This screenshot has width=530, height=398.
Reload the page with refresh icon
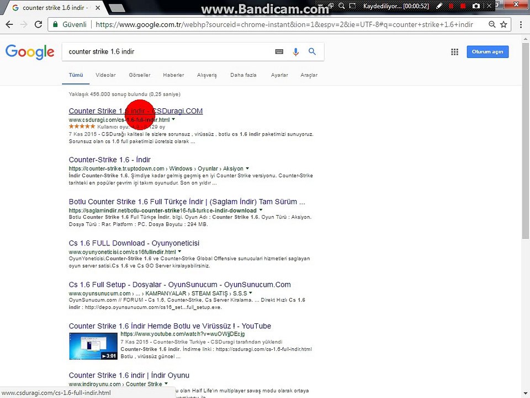click(x=39, y=24)
